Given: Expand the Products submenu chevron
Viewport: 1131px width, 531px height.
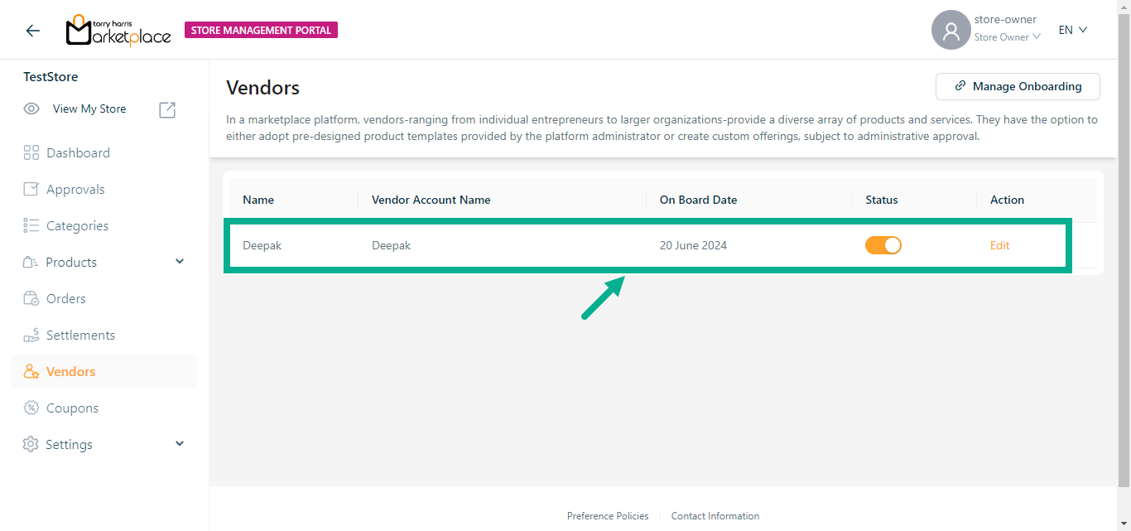Looking at the screenshot, I should 180,262.
